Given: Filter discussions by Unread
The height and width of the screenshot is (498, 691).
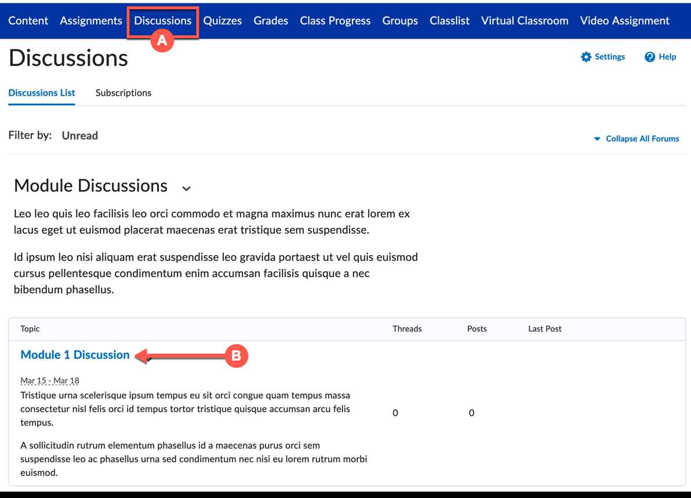Looking at the screenshot, I should [x=80, y=136].
